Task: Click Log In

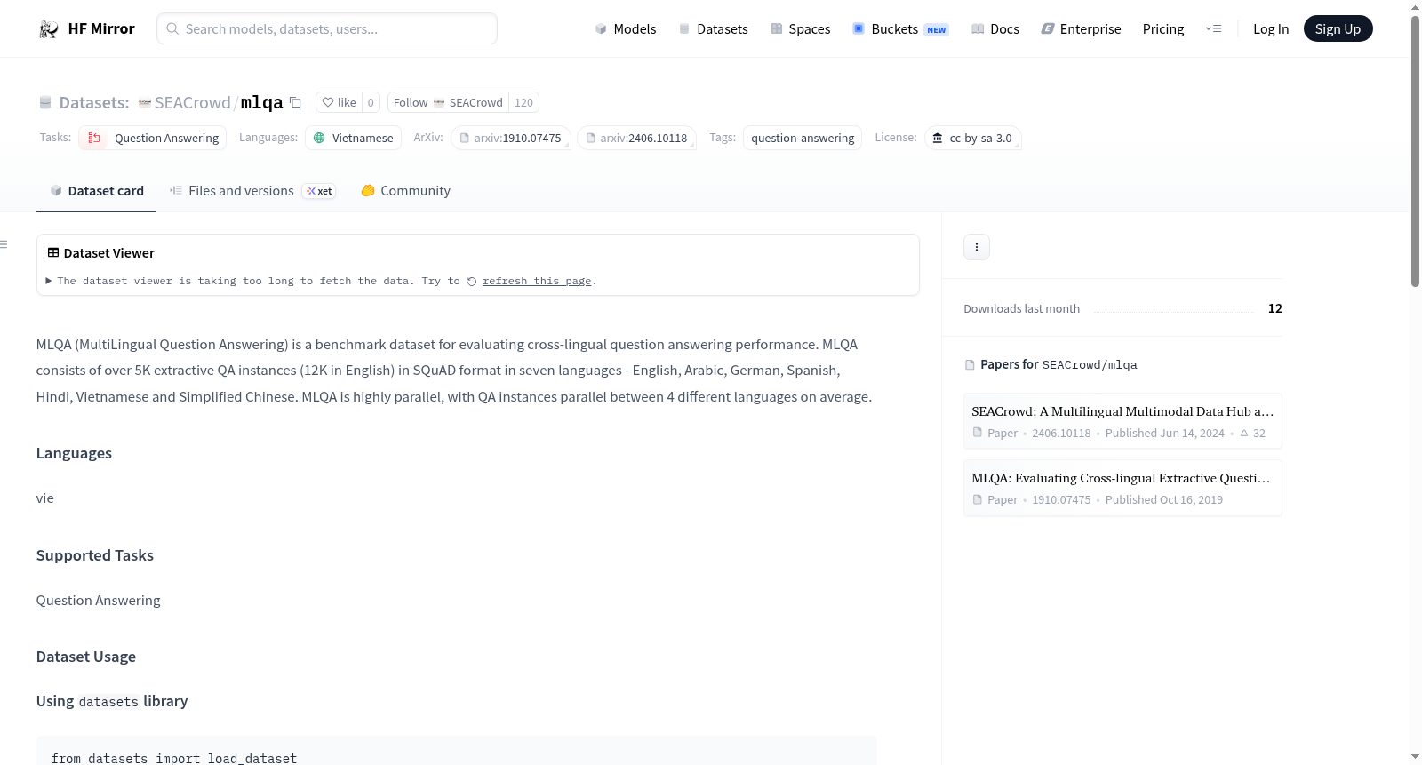Action: pos(1271,29)
